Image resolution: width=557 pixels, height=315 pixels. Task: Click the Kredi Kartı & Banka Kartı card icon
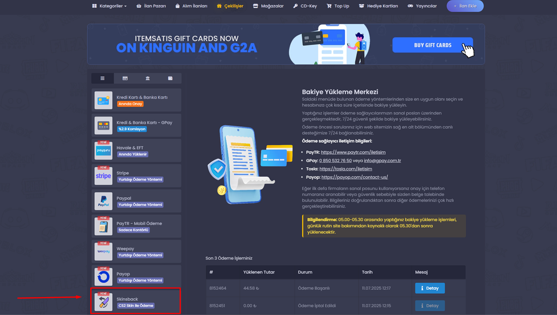pos(103,100)
